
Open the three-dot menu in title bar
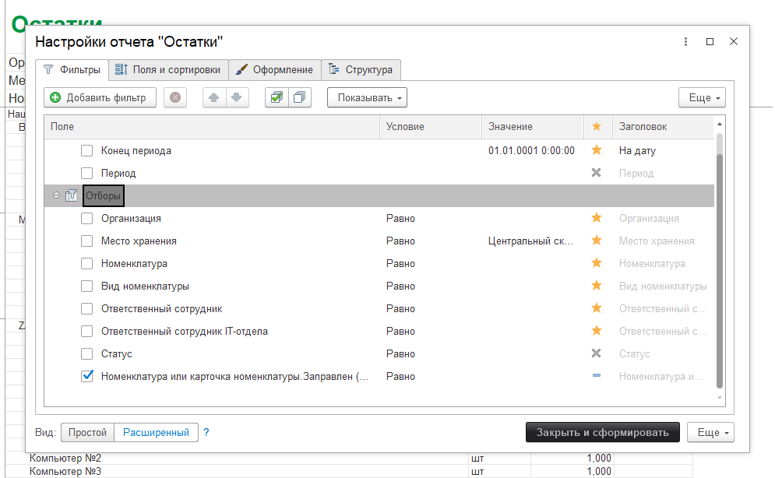tap(685, 42)
